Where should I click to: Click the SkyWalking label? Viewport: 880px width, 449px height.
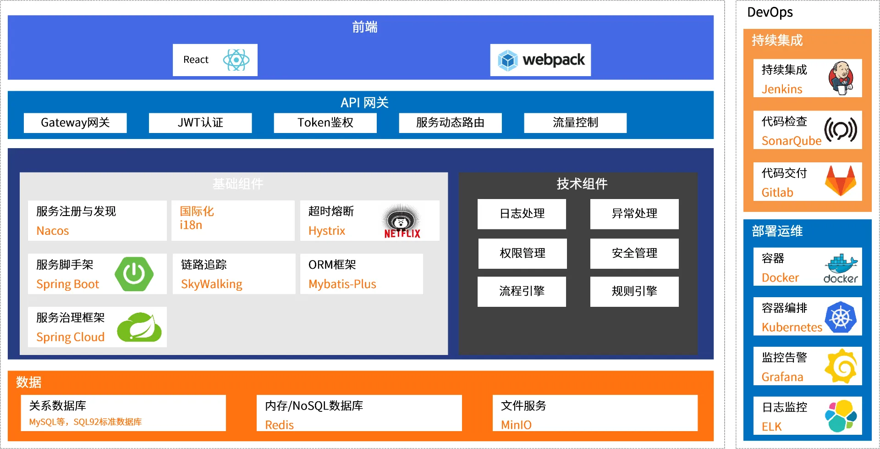point(212,284)
